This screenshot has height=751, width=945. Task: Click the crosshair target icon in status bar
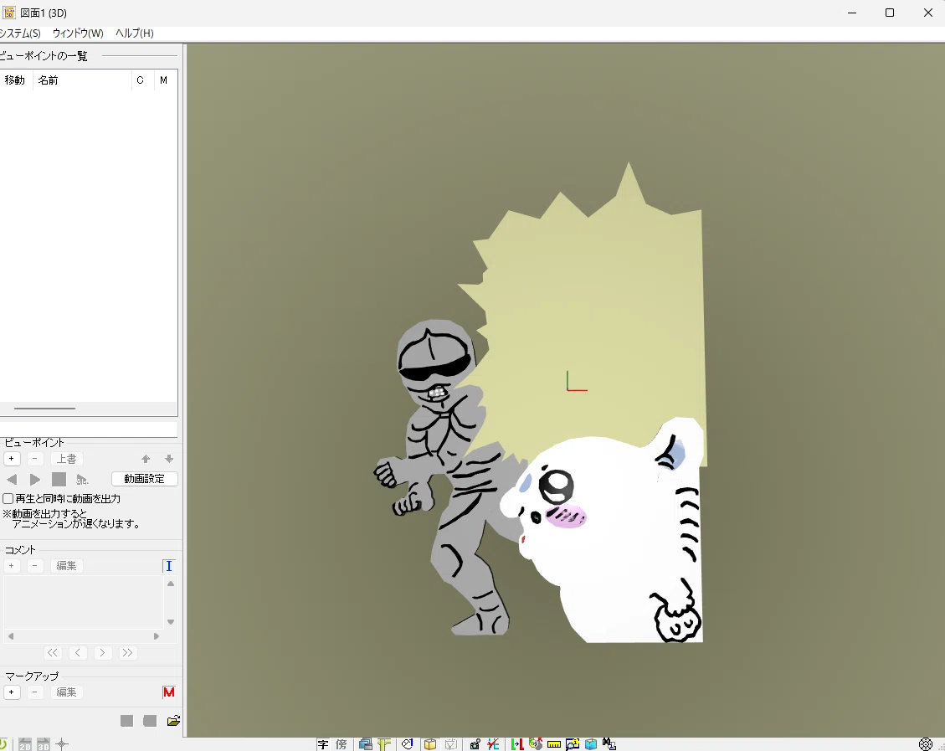click(61, 744)
